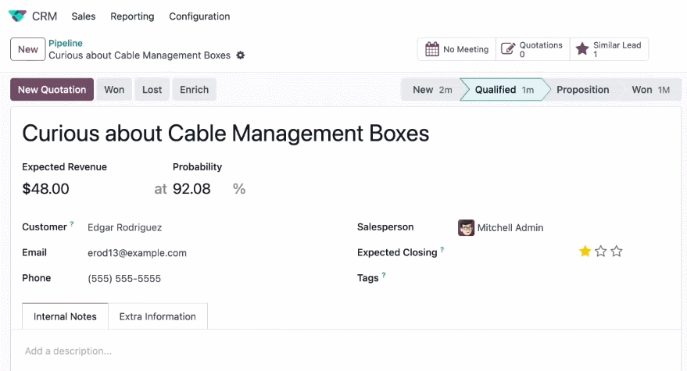Click the Similar Lead star icon
Viewport: 687px width, 371px height.
coord(582,48)
